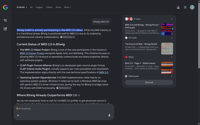Click the plus attach button
Image resolution: width=200 pixels, height=125 pixels.
18,116
